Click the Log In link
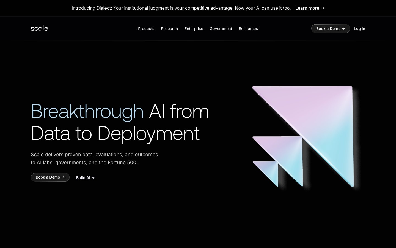This screenshot has width=396, height=248. 359,29
